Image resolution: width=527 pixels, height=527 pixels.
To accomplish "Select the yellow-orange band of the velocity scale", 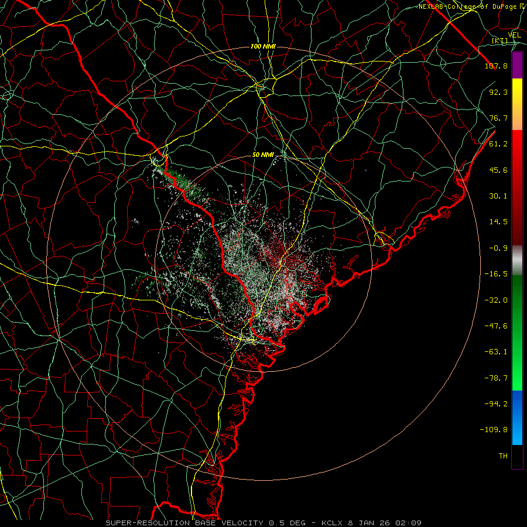I will (x=517, y=104).
